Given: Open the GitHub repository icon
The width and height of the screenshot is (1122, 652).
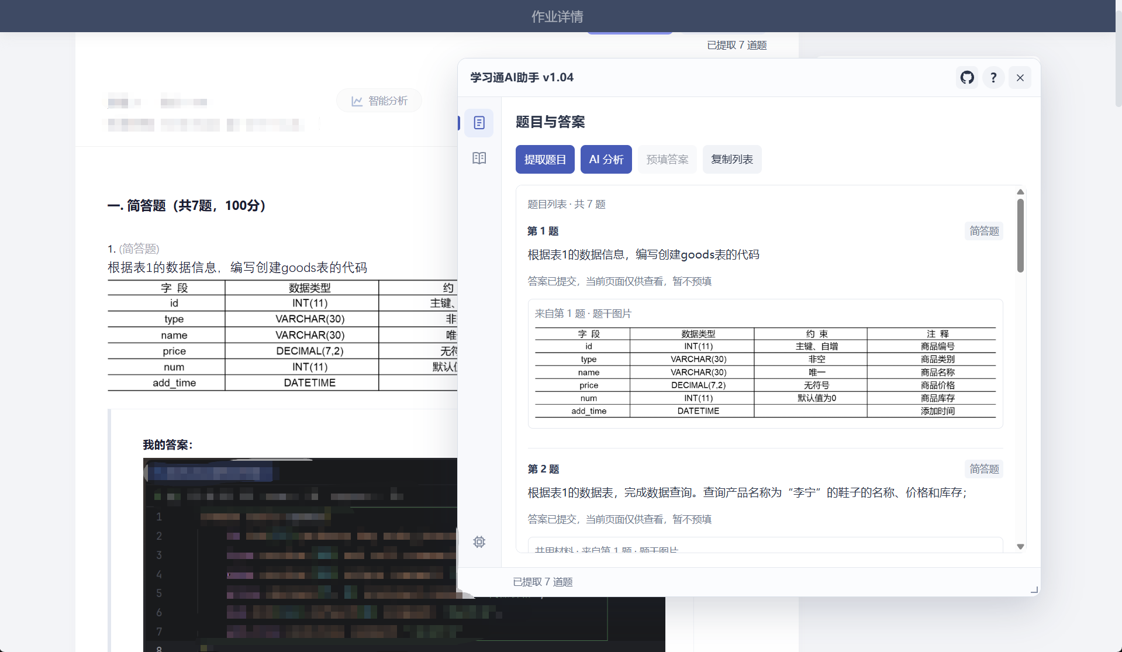Looking at the screenshot, I should [967, 77].
